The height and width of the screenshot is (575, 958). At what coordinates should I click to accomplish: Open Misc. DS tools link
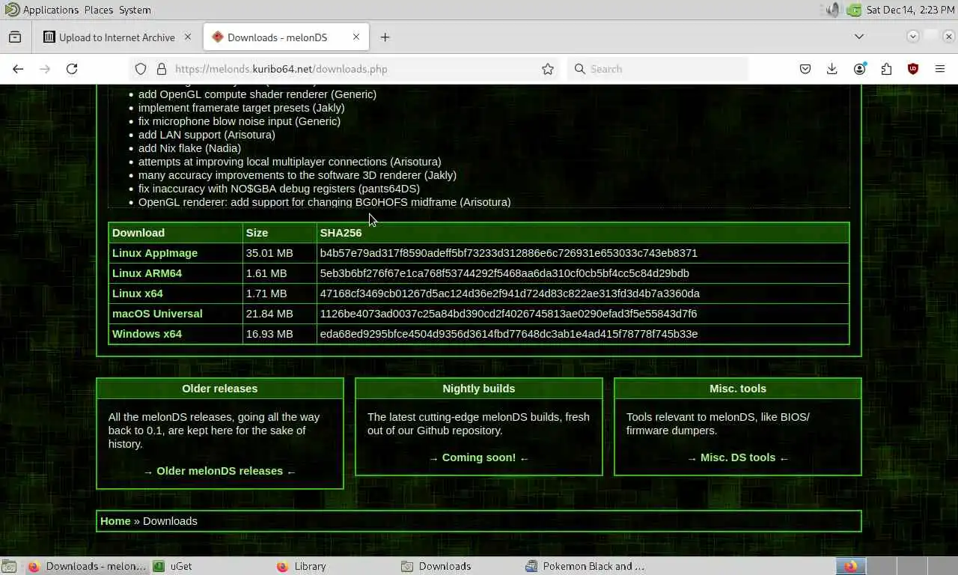pyautogui.click(x=738, y=457)
